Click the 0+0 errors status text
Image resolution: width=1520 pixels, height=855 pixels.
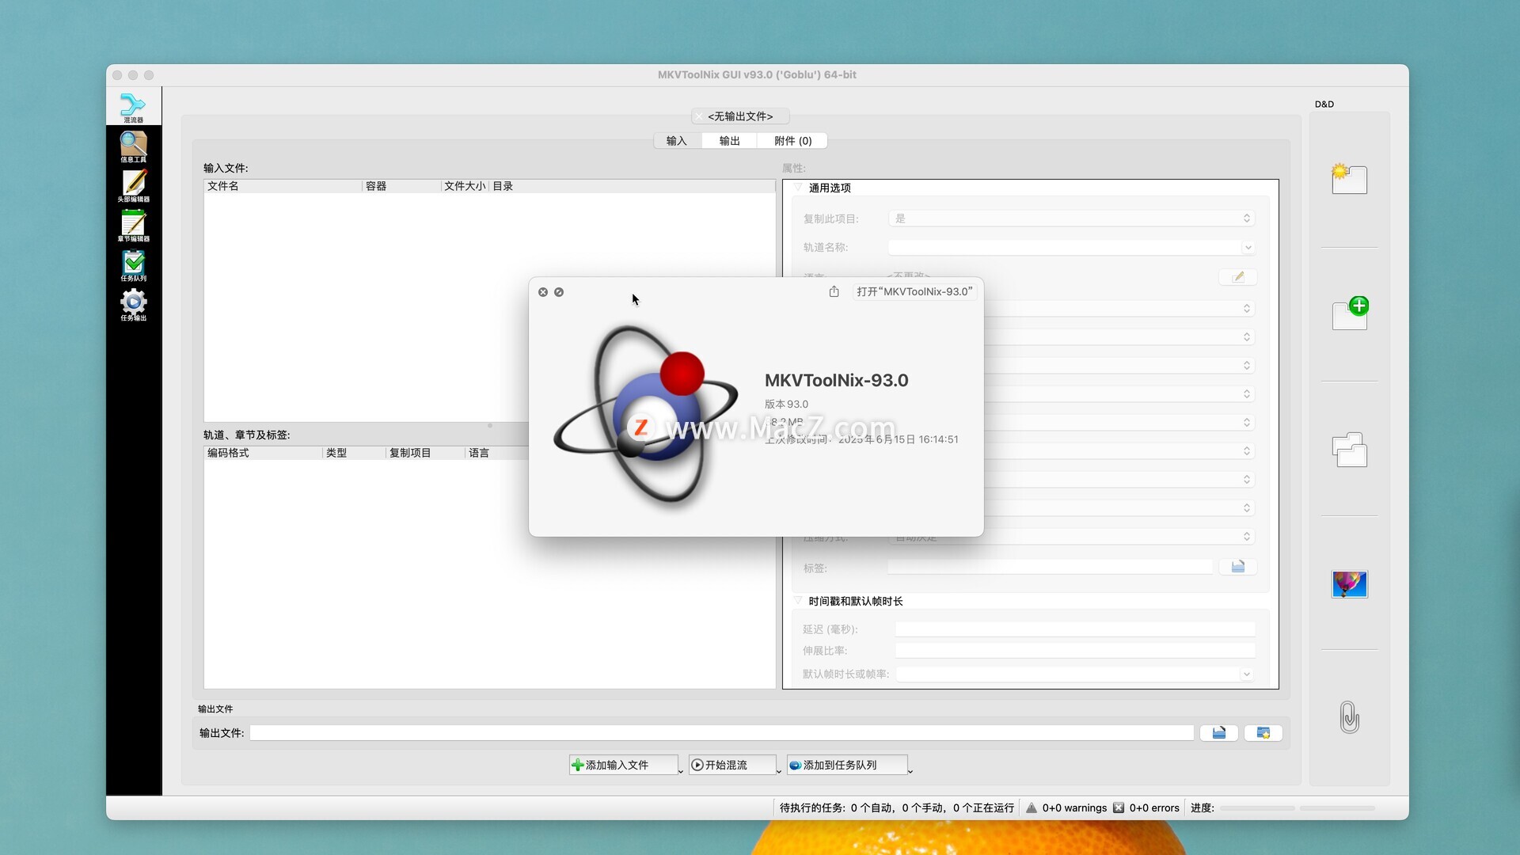pos(1154,808)
